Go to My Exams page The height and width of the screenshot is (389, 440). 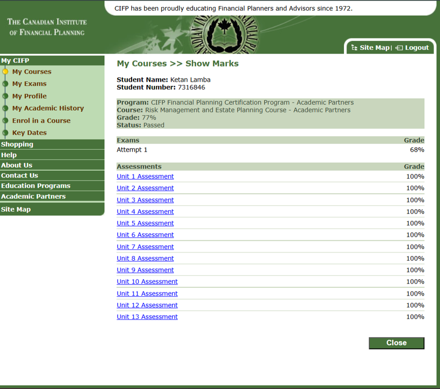pos(29,84)
